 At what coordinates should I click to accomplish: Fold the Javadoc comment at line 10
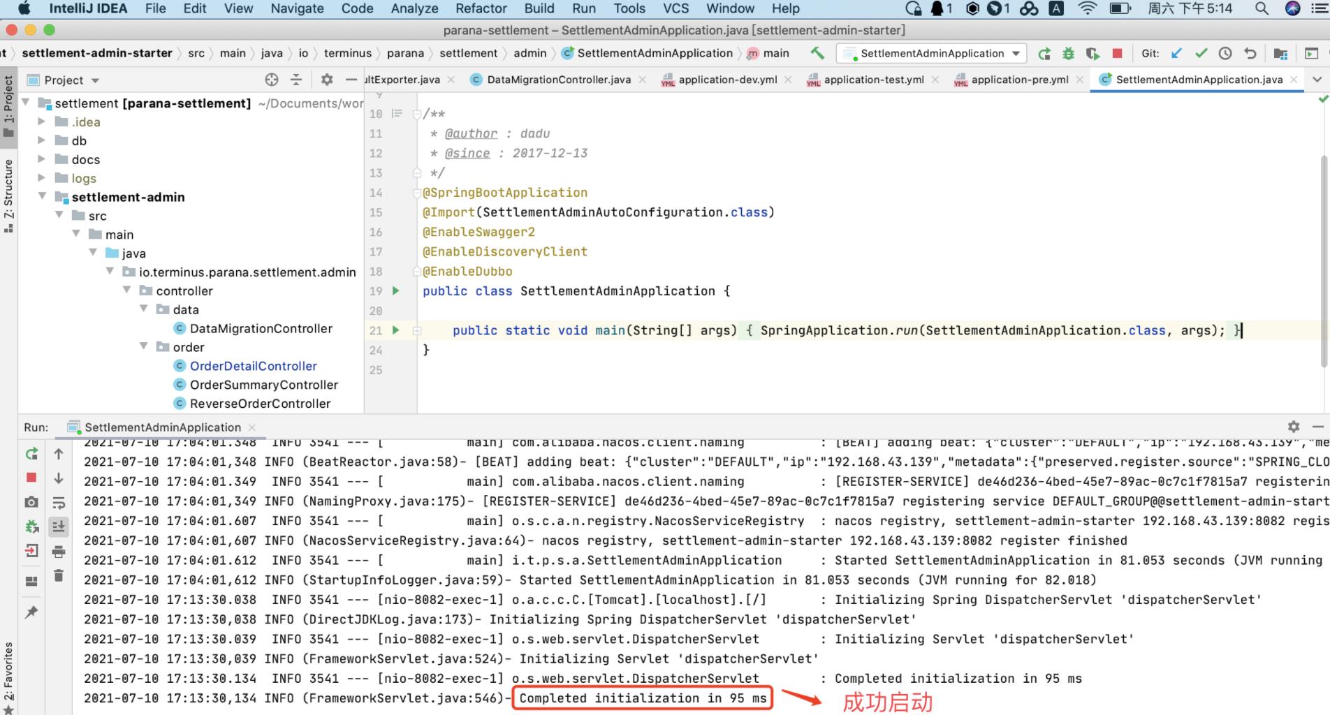click(x=417, y=114)
